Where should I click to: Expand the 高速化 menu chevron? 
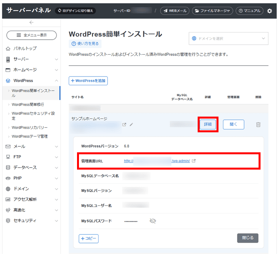57,210
